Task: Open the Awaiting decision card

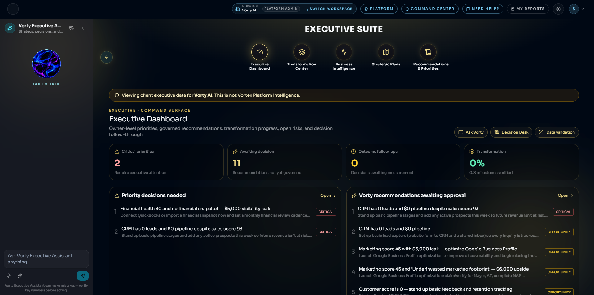Action: (x=285, y=162)
